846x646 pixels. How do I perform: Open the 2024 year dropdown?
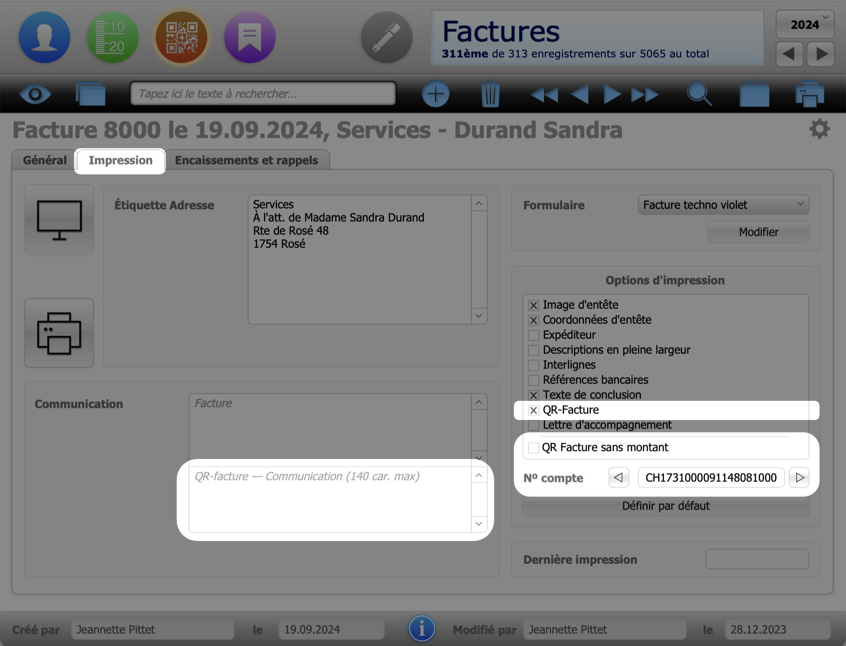[805, 24]
